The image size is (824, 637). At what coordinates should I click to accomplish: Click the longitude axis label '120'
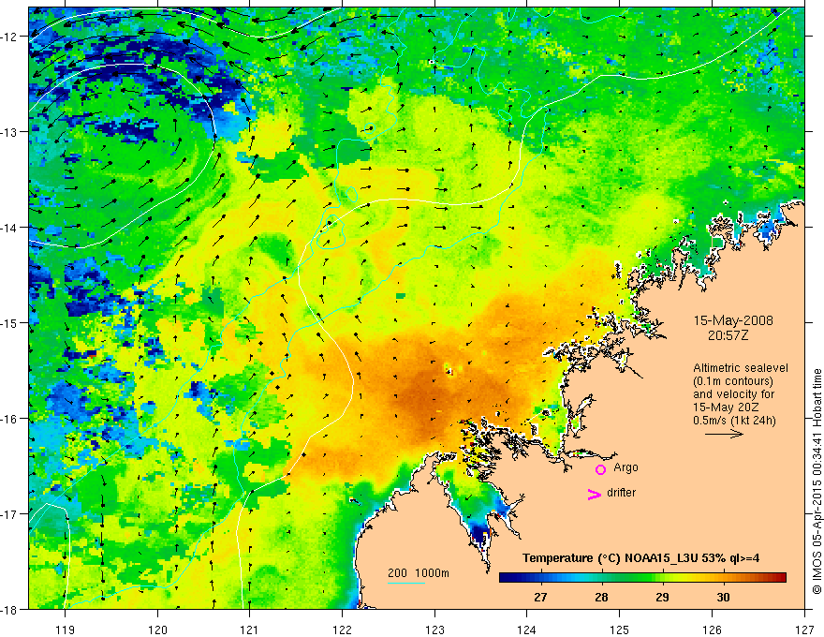pos(157,630)
